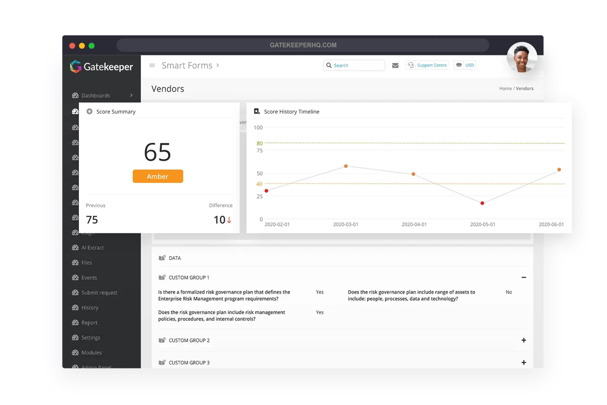This screenshot has width=607, height=405.
Task: Open the History section
Action: pos(90,307)
